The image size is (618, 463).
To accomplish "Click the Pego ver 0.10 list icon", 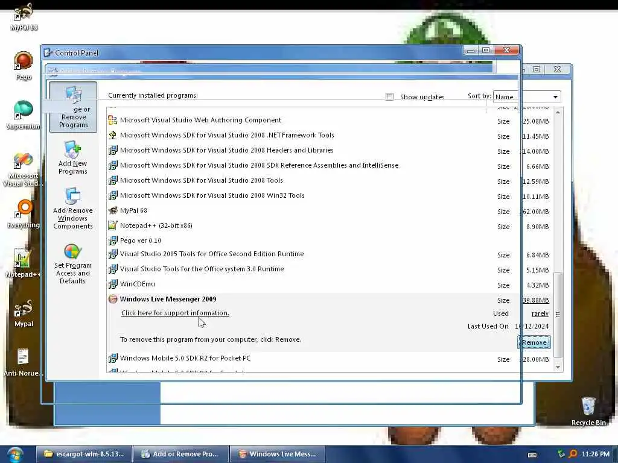I will [x=113, y=240].
